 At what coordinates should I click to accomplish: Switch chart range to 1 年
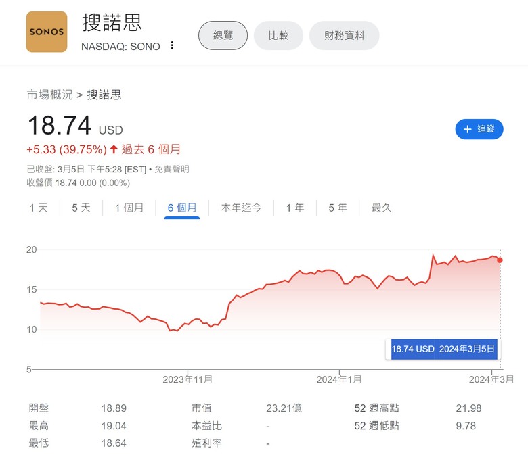[x=295, y=208]
